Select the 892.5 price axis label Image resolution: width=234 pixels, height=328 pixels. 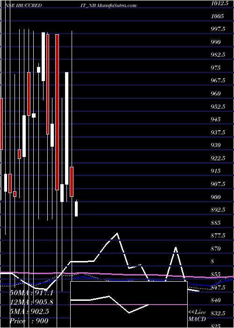pos(219,210)
